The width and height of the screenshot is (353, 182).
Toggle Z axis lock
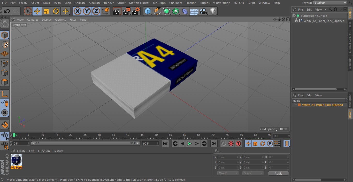coord(96,11)
